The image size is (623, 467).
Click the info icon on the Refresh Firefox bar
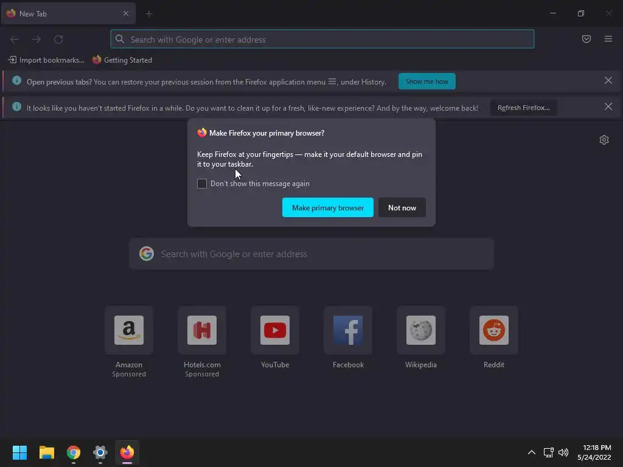click(16, 107)
